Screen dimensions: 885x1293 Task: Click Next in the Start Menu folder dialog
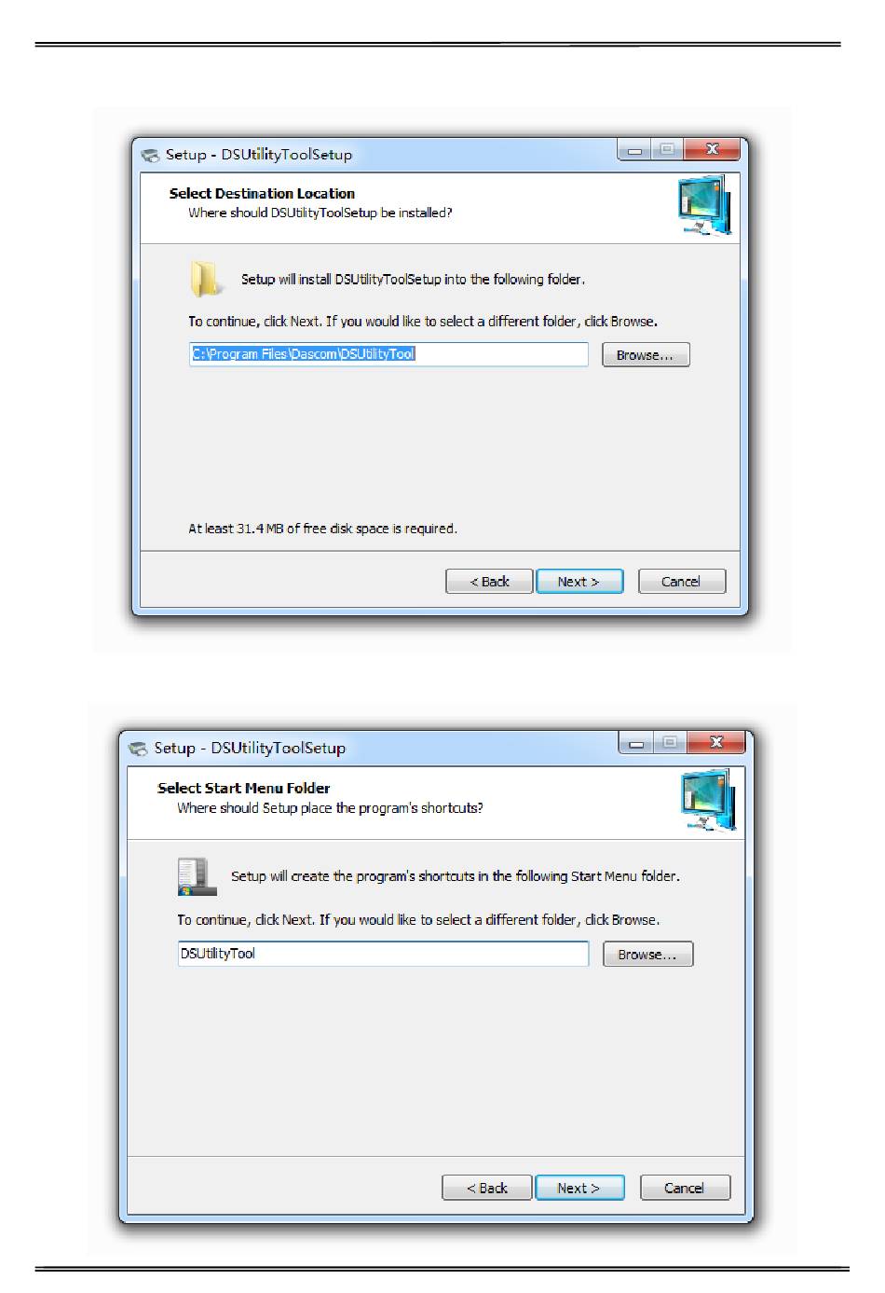pos(579,1188)
